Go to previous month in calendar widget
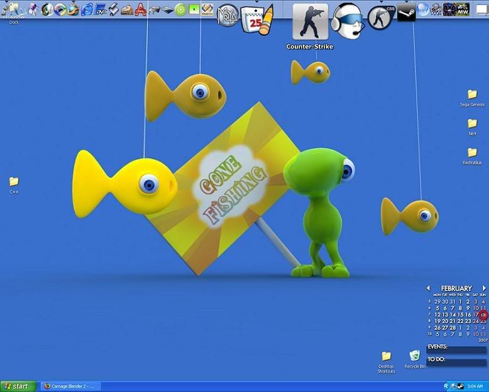Viewport: 489px width, 392px height. [428, 288]
